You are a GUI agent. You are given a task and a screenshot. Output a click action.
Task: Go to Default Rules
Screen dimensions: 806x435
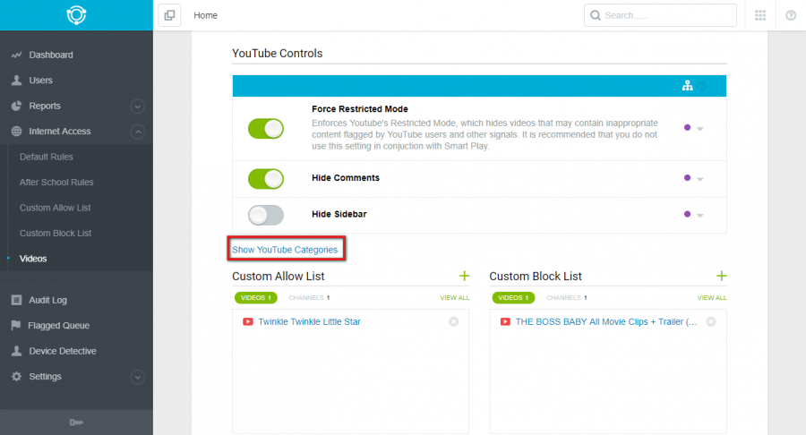pos(47,157)
